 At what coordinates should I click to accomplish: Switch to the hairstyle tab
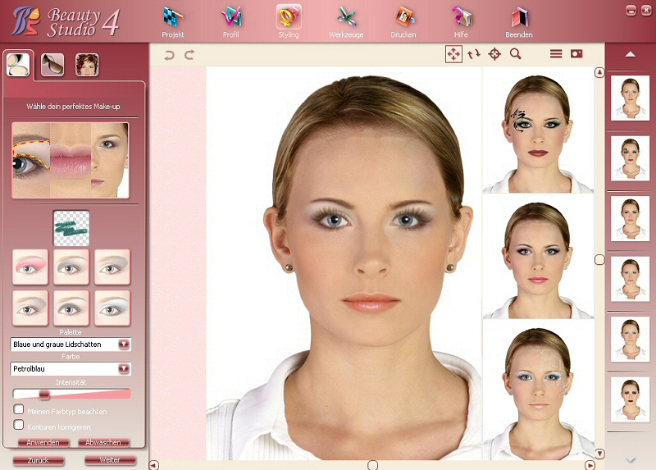[87, 65]
